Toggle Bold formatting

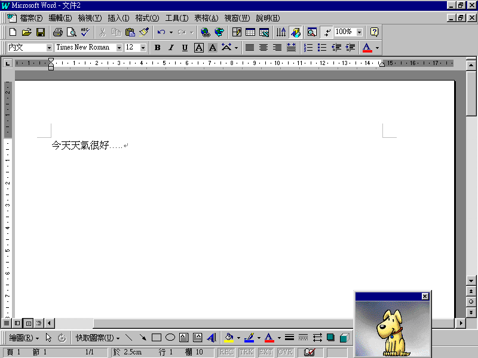[x=158, y=48]
